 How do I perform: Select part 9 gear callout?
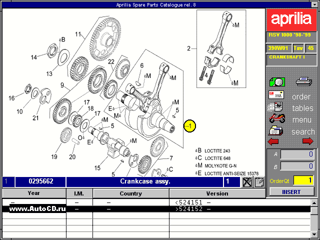point(62,85)
